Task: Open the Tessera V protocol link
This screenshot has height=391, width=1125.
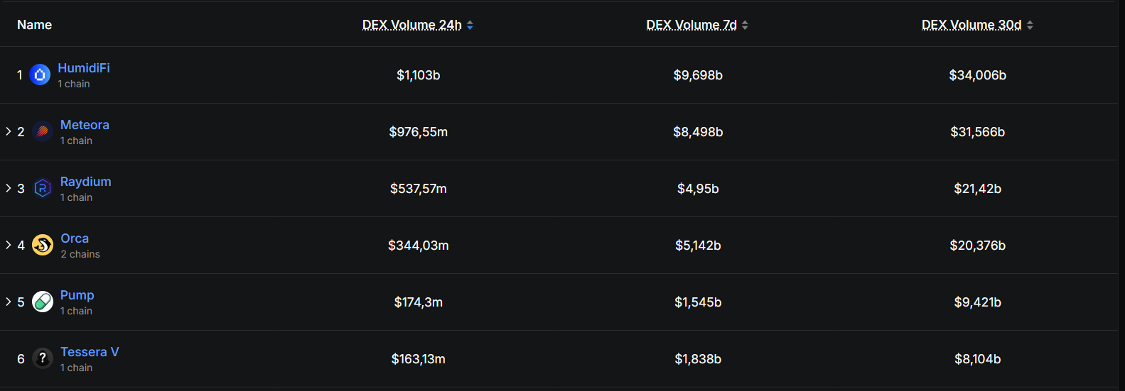Action: (x=90, y=352)
